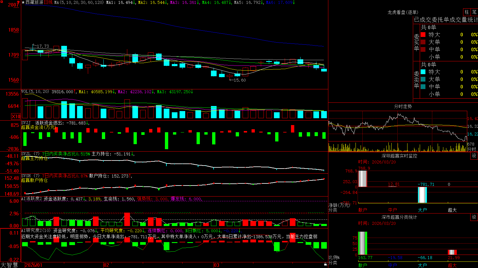Image resolution: width=478 pixels, height=268 pixels.
Task: Click the red 特大 buy order swatch
Action: click(423, 35)
